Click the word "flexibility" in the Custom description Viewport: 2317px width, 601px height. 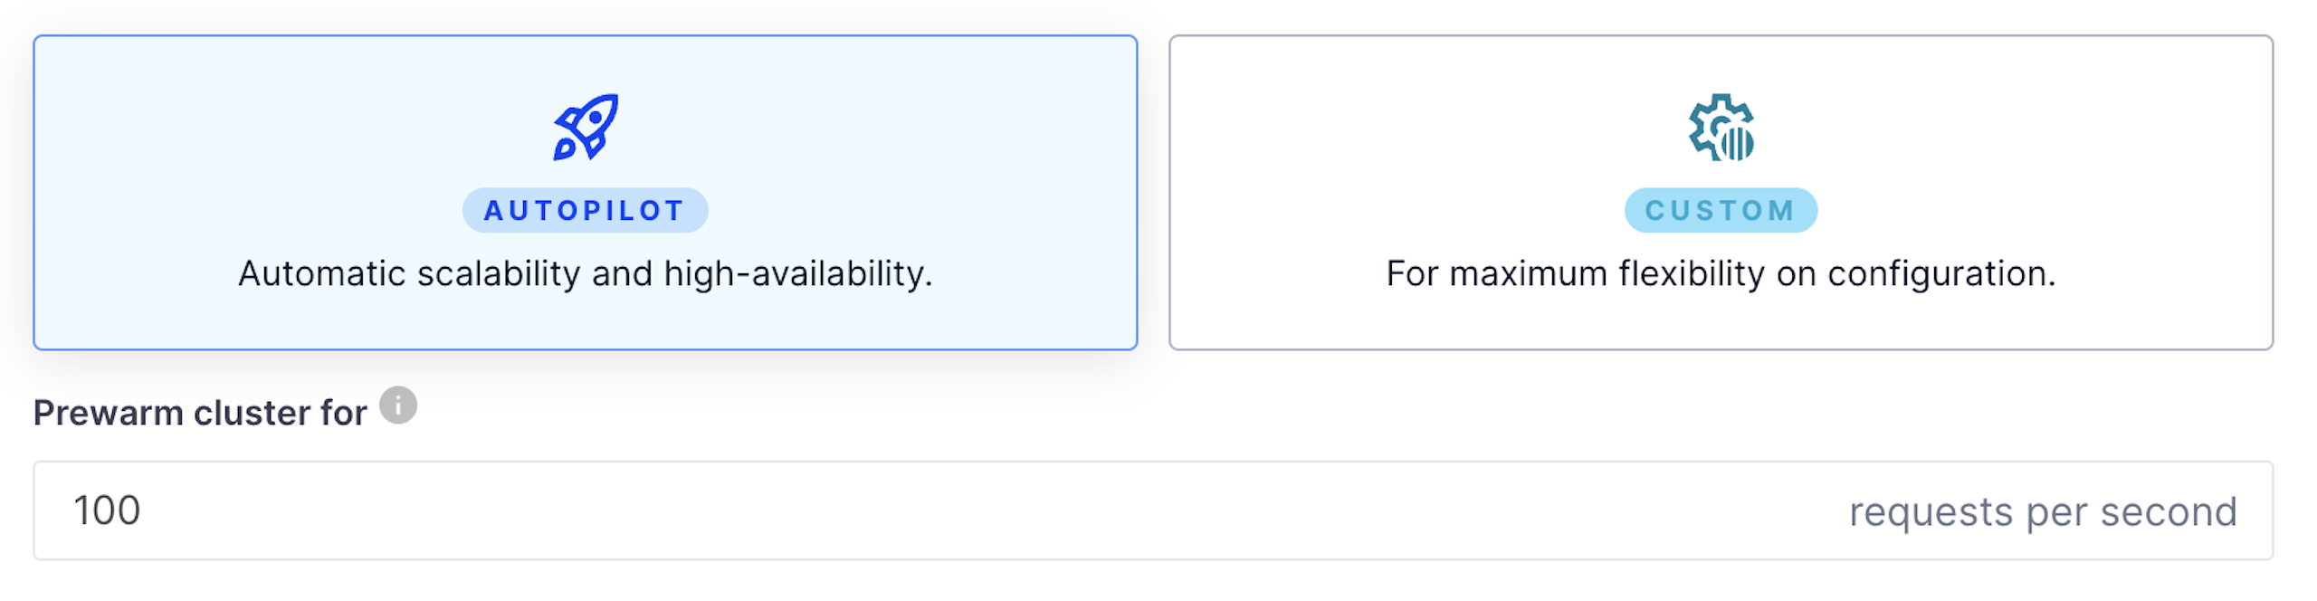click(x=1692, y=273)
